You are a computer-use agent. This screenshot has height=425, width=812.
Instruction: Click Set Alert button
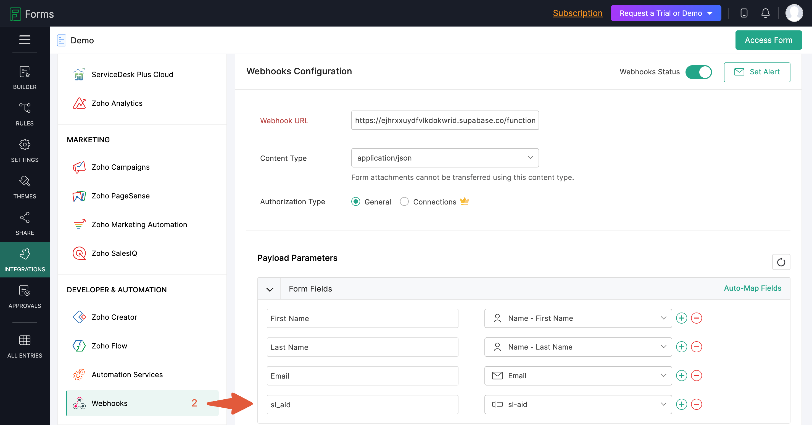756,72
